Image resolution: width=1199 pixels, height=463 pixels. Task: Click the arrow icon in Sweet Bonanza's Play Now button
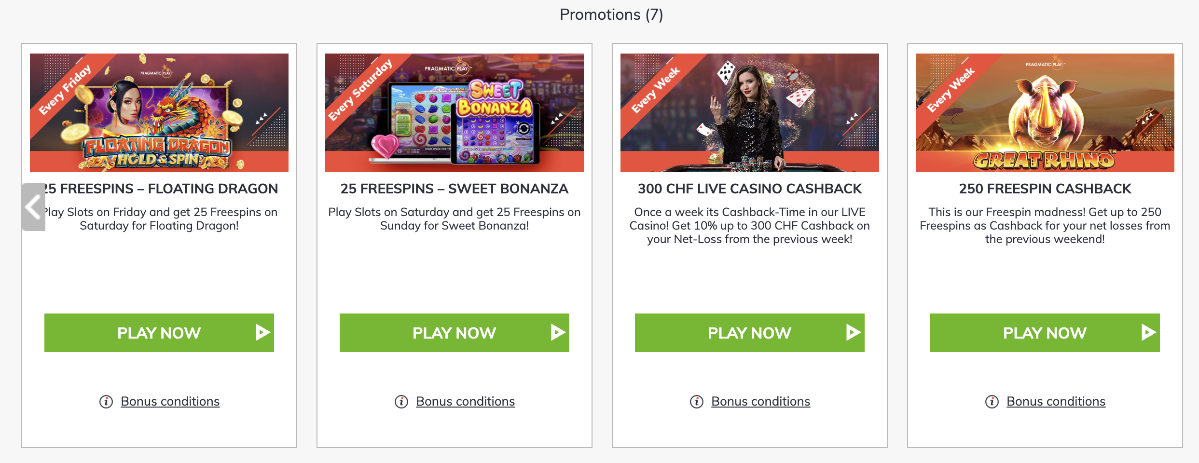tap(557, 332)
